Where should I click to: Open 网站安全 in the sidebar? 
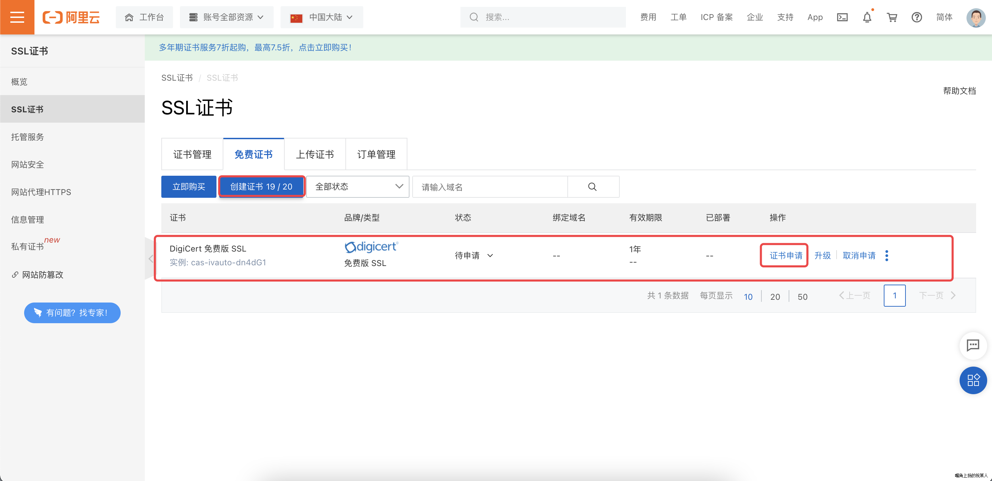(x=72, y=165)
